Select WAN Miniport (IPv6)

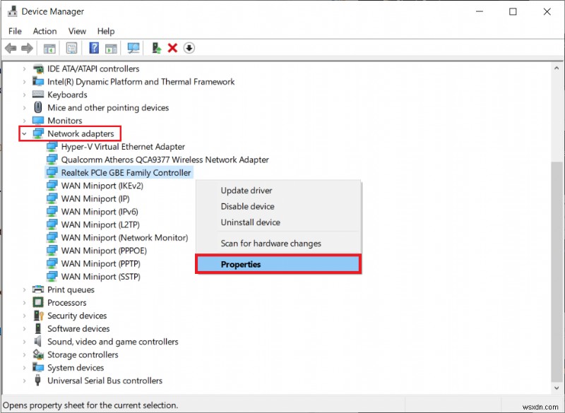point(100,211)
